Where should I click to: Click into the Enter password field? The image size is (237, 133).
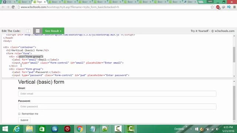point(117,106)
